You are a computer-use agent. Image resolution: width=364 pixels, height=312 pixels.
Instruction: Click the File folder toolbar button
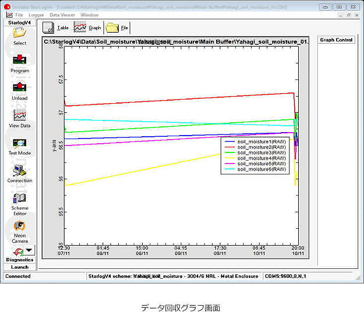[x=117, y=27]
